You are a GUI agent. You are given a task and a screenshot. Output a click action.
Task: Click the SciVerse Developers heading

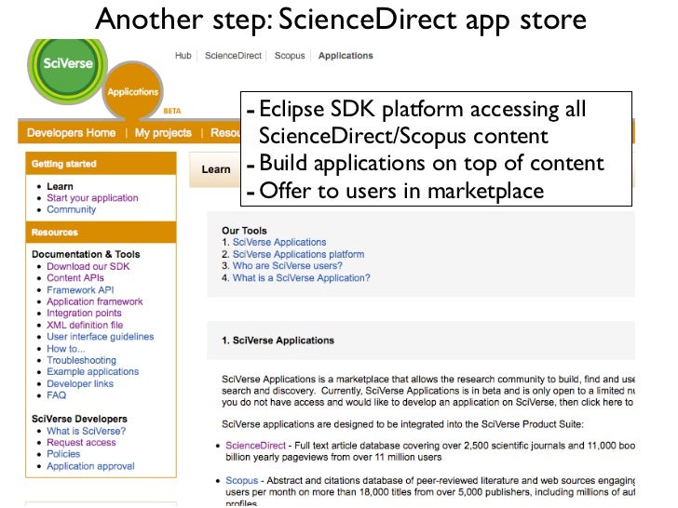click(79, 419)
